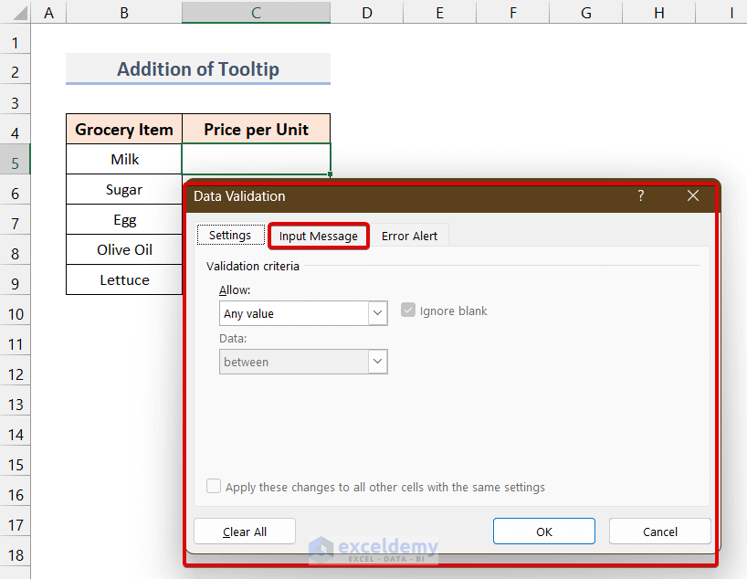
Task: Select the Olive Oil cell
Action: click(124, 249)
